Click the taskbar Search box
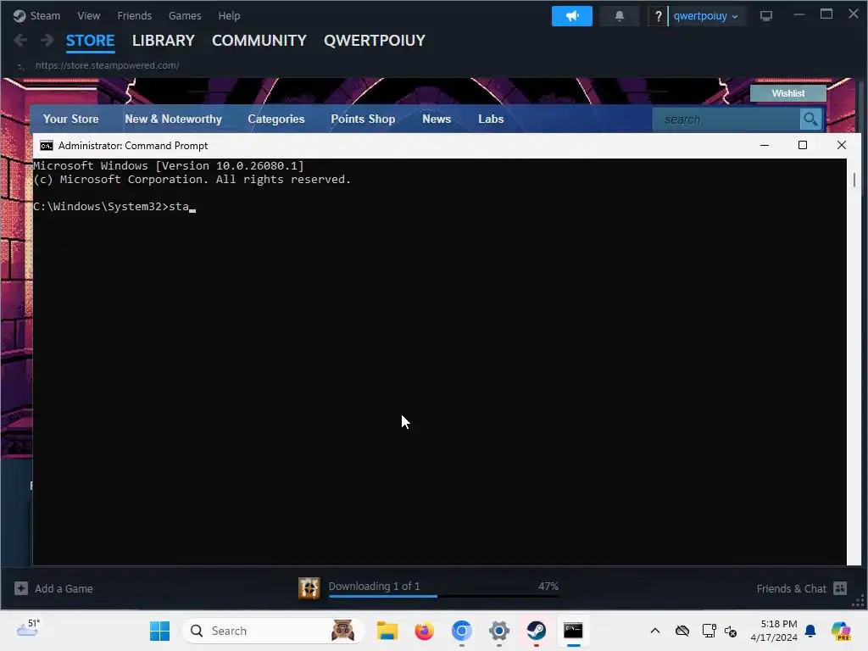 [x=274, y=631]
